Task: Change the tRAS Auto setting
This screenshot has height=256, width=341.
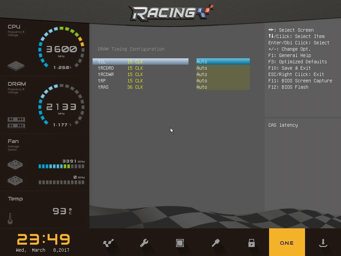Action: [x=223, y=87]
